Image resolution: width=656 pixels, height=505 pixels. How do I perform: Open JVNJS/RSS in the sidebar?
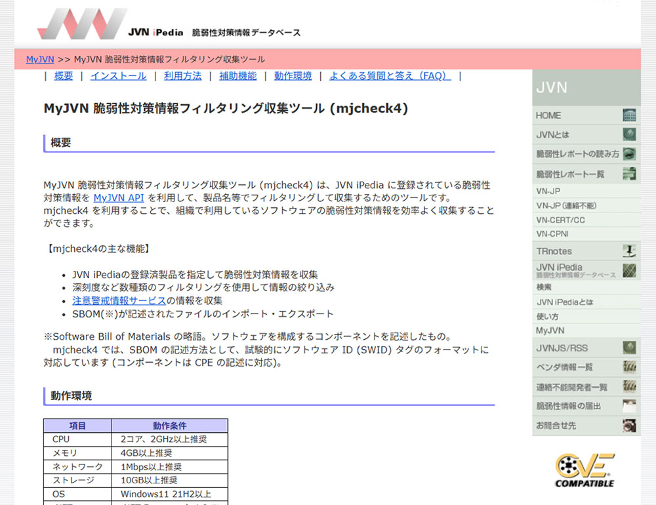click(585, 348)
